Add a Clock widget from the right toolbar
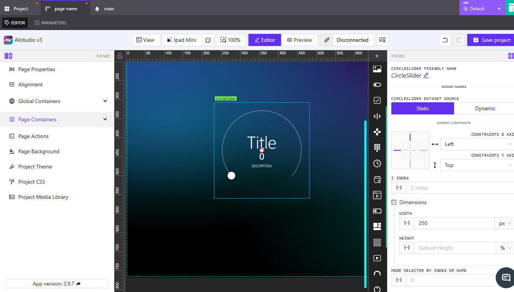This screenshot has height=292, width=514. click(x=377, y=163)
